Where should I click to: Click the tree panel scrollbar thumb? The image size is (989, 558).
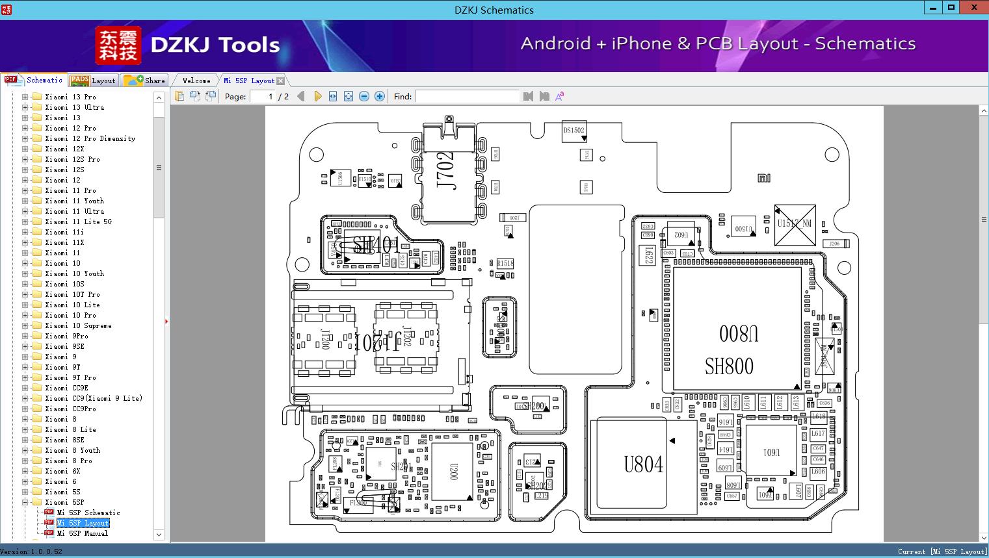click(x=159, y=168)
